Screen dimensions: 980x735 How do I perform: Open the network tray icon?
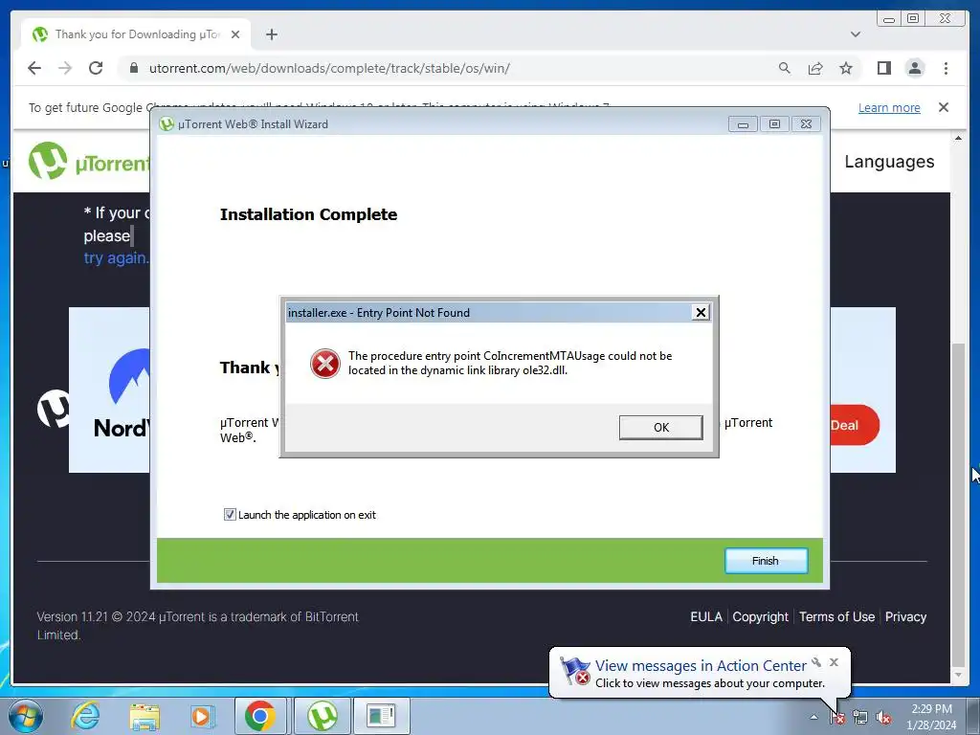pyautogui.click(x=860, y=717)
